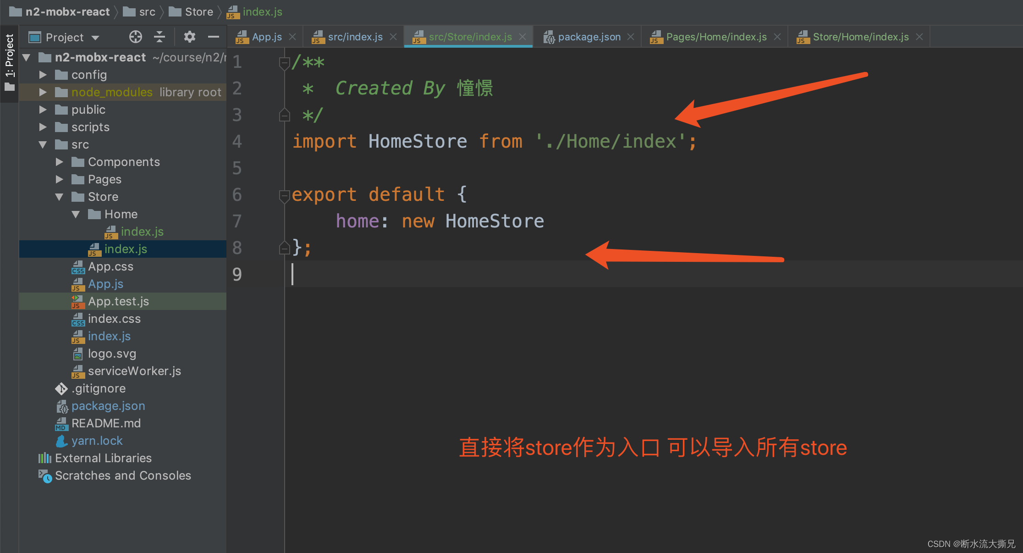Click line number 4 in the gutter
Image resolution: width=1023 pixels, height=553 pixels.
pos(237,141)
